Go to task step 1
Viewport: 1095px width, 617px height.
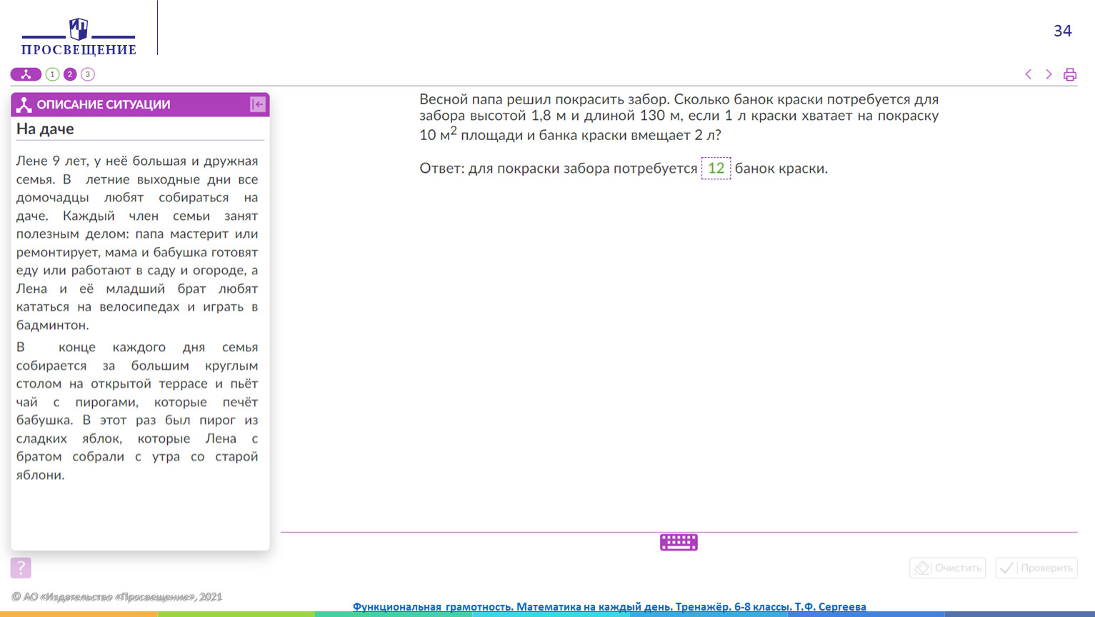52,74
